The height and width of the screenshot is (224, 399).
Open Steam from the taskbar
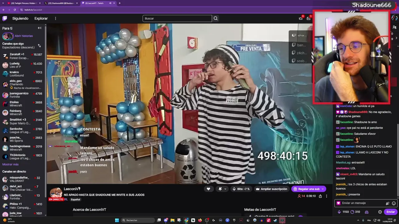(275, 220)
